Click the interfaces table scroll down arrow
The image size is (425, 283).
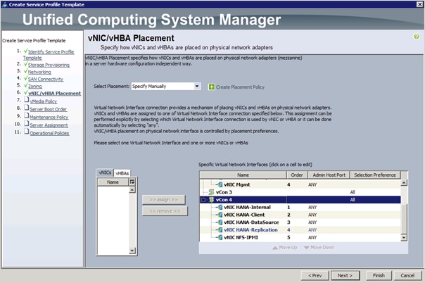(x=404, y=238)
